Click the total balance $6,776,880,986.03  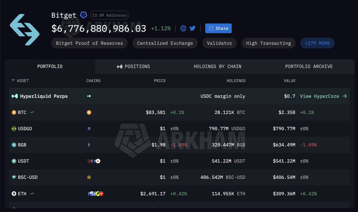[99, 28]
